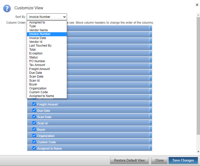This screenshot has height=166, width=200.
Task: Click the square icon on Custom Code row
Action: tap(151, 141)
